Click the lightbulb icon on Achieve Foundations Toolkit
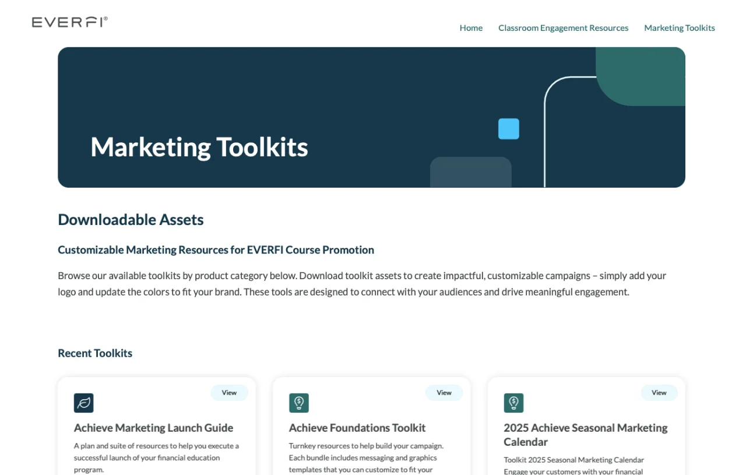 (298, 403)
